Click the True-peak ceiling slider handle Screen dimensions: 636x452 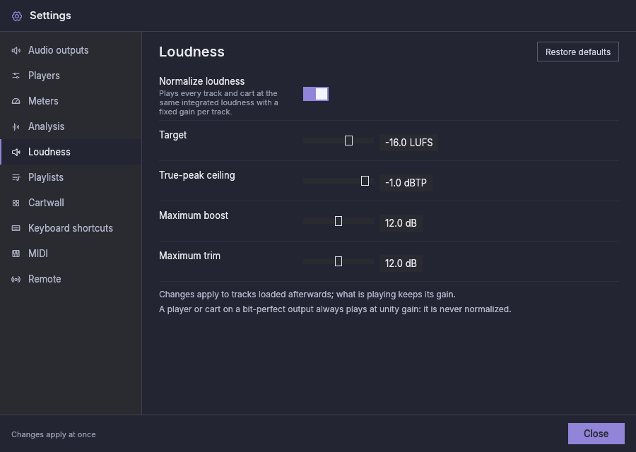365,181
